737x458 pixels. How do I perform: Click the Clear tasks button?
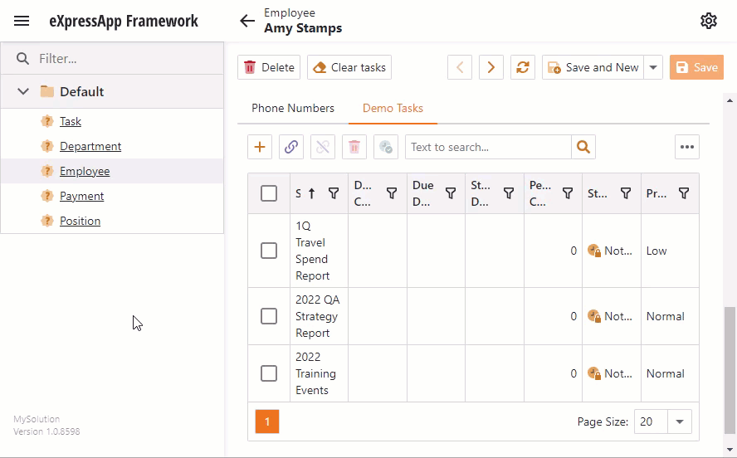coord(349,67)
